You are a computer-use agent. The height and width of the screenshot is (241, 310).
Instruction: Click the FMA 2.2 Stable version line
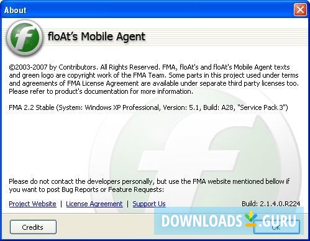tap(148, 107)
